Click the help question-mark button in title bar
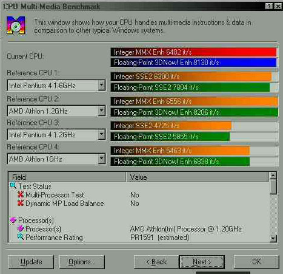This screenshot has height=274, width=283. (x=269, y=6)
